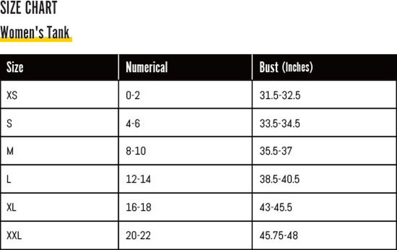Click the M size cell
Screen dimensions: 397x250
(x=10, y=151)
